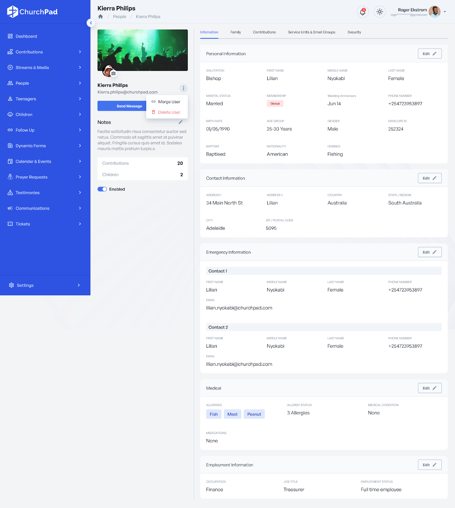
Task: Collapse the sidebar with the arrow button
Action: (x=91, y=23)
